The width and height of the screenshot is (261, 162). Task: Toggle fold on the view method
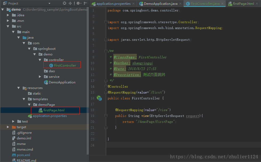[106, 116]
